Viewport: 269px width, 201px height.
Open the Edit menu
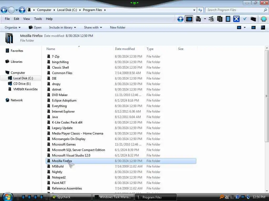click(17, 19)
